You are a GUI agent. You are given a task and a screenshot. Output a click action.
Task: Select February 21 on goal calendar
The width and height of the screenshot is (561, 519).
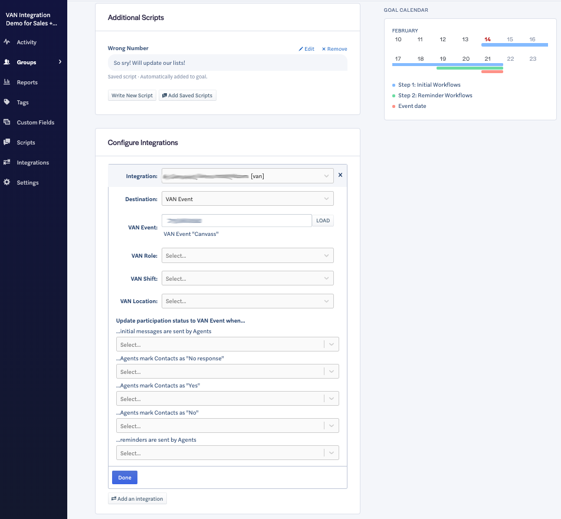tap(487, 58)
